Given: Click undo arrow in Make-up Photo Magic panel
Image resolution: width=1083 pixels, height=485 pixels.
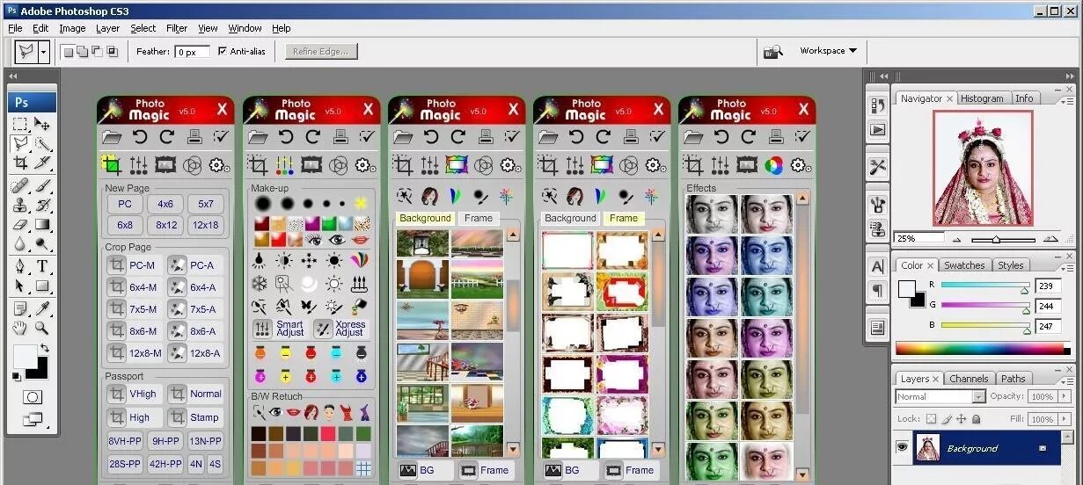Looking at the screenshot, I should [x=285, y=137].
